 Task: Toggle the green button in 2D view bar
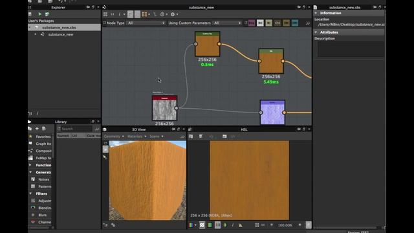pos(210,225)
